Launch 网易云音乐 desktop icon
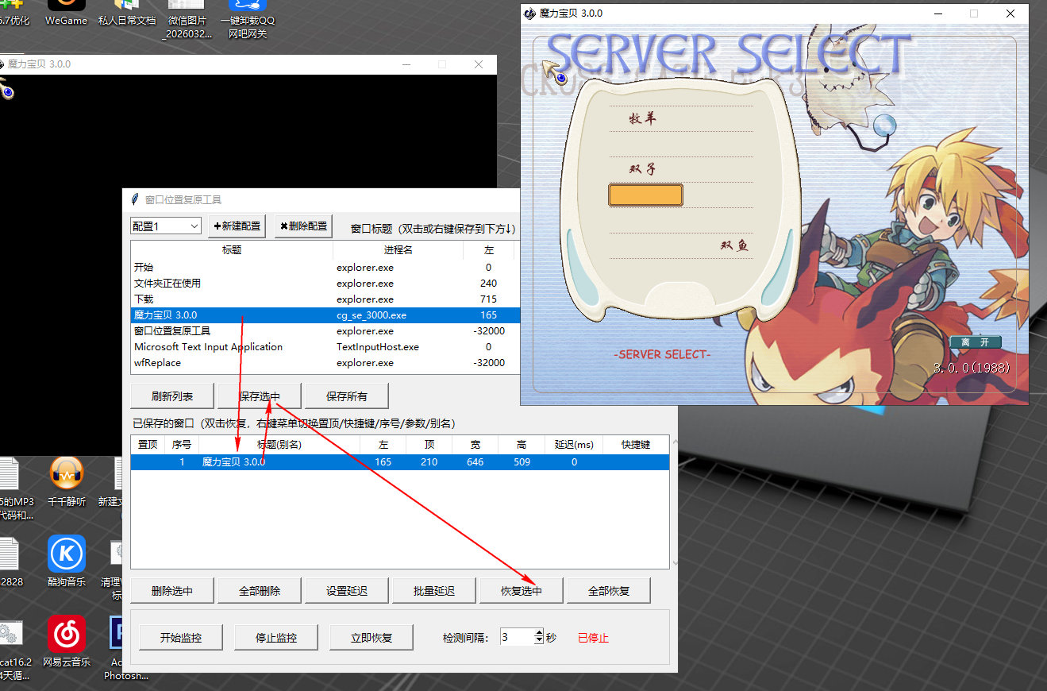Screen dimensions: 1047x691 [x=67, y=641]
